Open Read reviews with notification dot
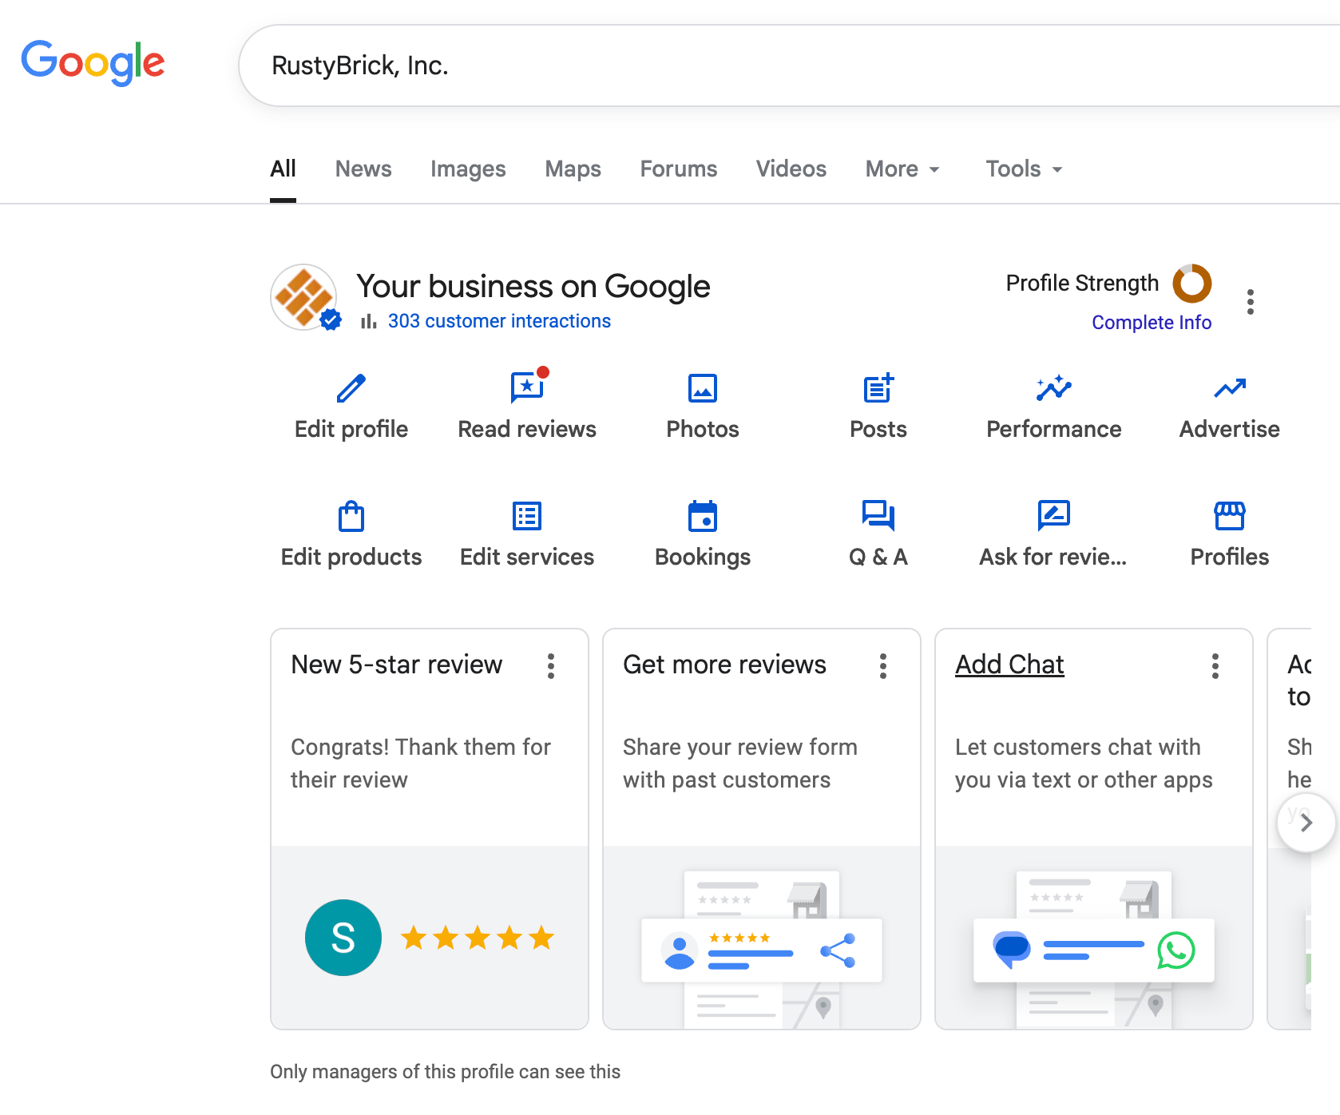 pyautogui.click(x=527, y=389)
